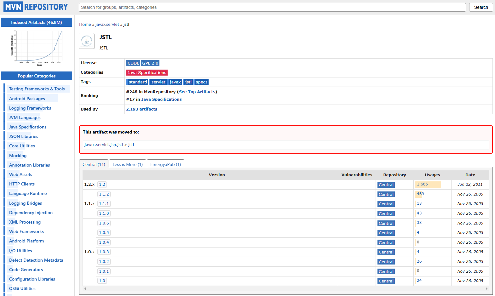Open HTTP Clients category
This screenshot has height=296, width=495.
(22, 184)
